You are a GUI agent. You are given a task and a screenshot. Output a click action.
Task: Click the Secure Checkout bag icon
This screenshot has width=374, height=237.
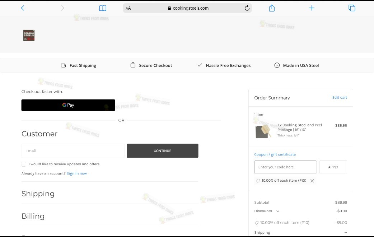tap(133, 65)
